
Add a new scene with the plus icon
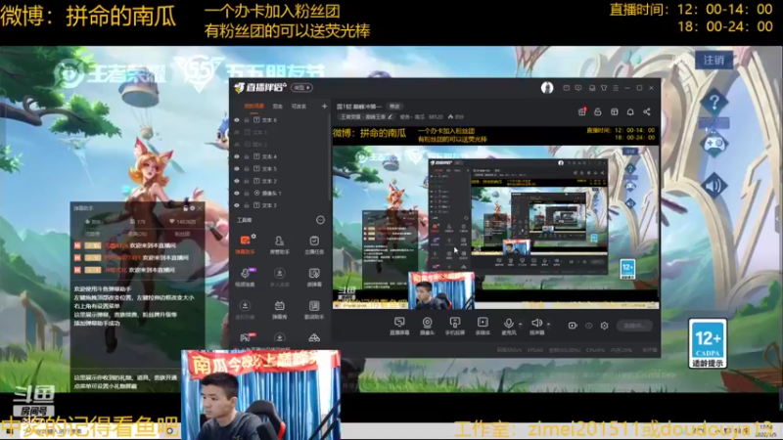[x=324, y=107]
